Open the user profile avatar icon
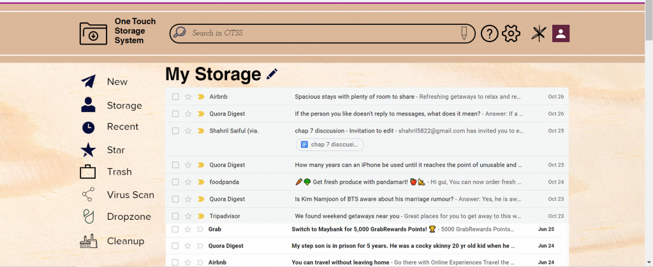The height and width of the screenshot is (267, 653). click(561, 33)
